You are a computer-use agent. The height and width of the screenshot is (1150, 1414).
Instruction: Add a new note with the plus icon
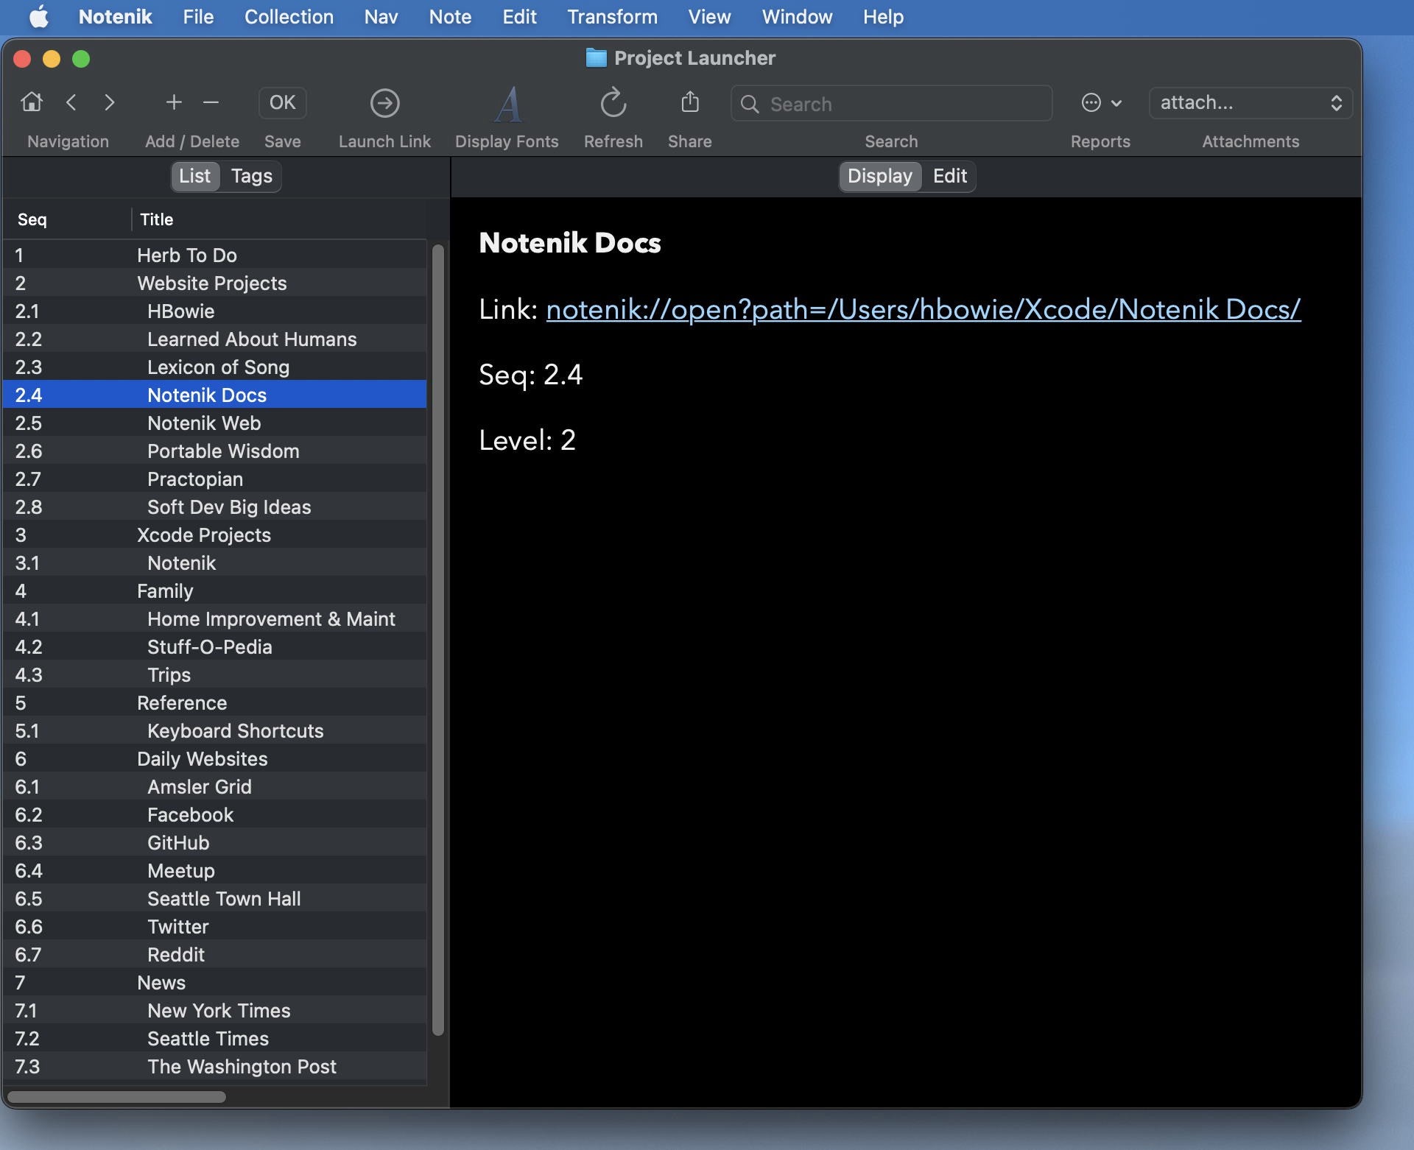point(173,102)
